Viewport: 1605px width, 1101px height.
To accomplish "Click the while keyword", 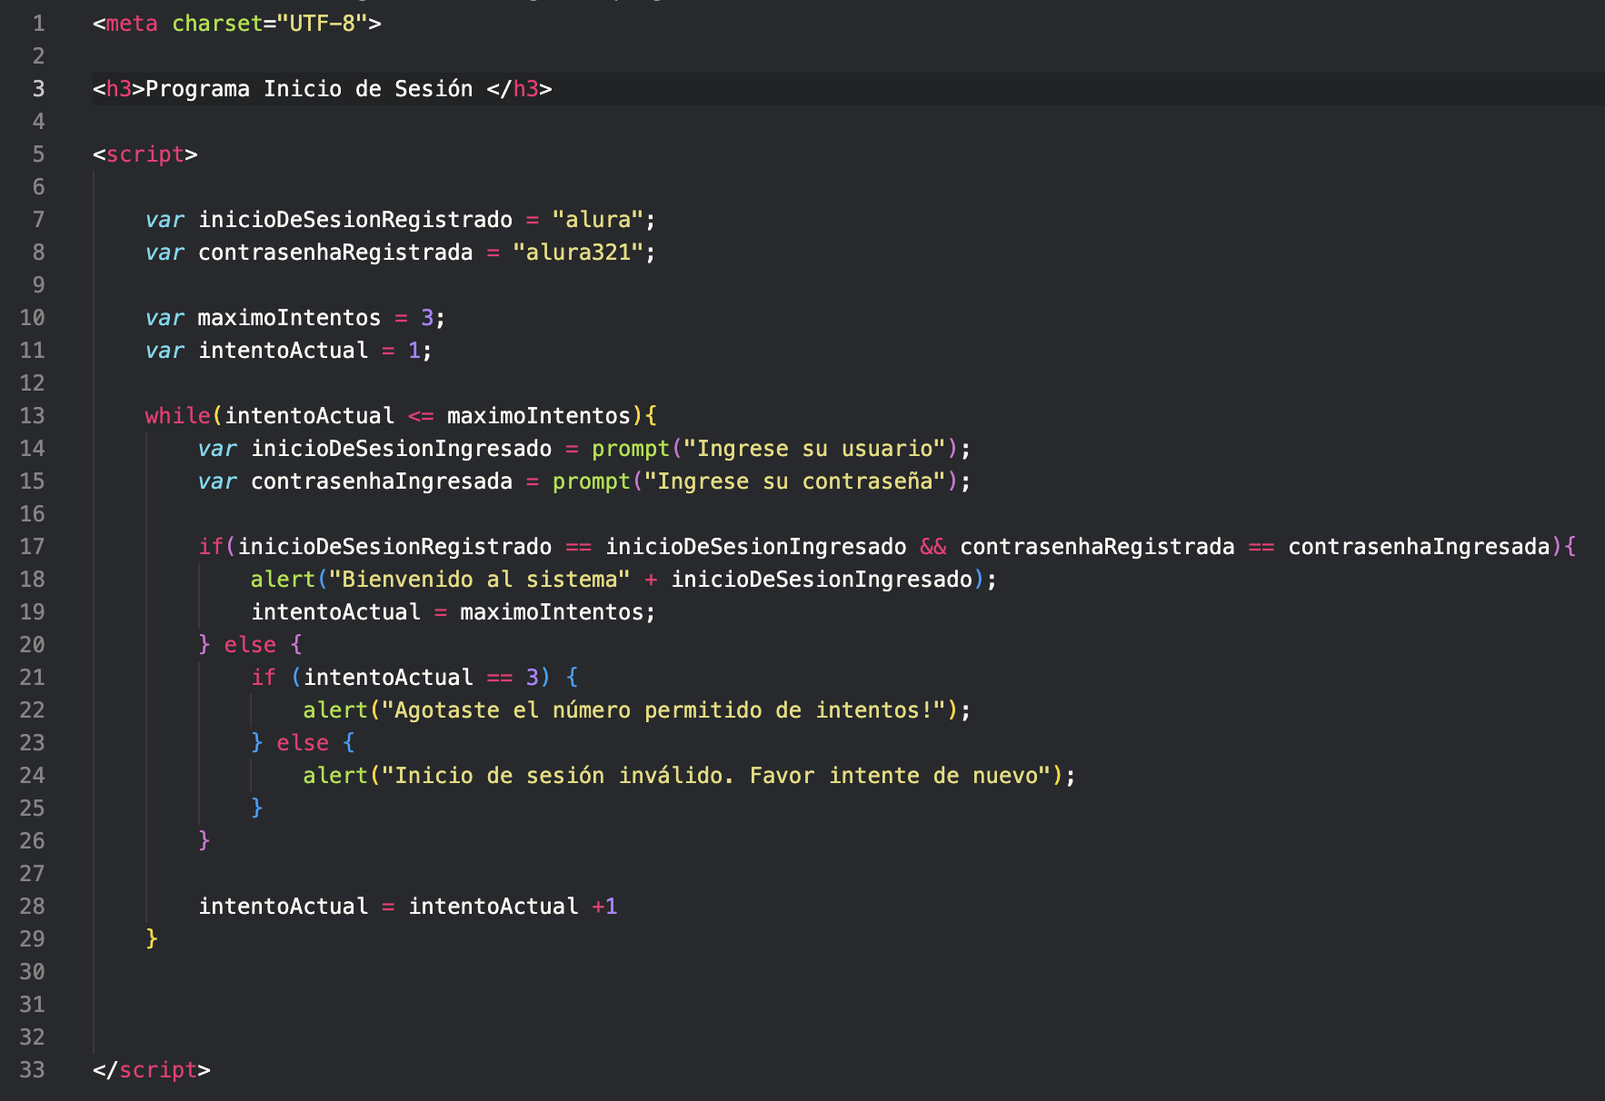I will pyautogui.click(x=178, y=416).
